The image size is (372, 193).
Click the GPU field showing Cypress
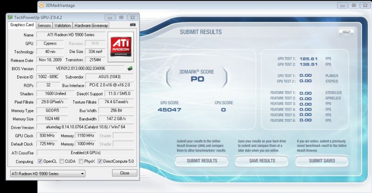[50, 43]
